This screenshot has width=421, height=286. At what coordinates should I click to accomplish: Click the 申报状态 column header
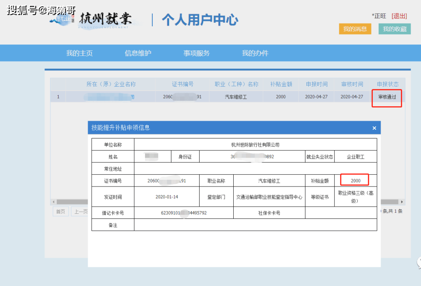point(388,84)
